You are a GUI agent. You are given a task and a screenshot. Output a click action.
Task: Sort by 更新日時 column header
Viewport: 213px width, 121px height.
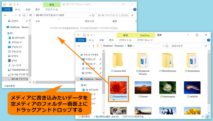(x=89, y=21)
